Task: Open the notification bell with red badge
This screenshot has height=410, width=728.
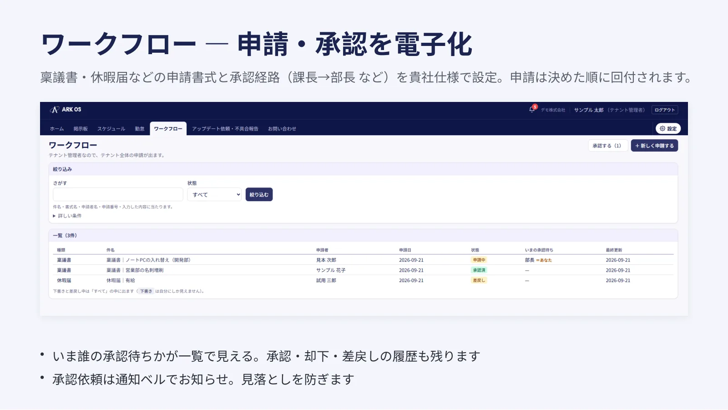Action: click(x=532, y=109)
